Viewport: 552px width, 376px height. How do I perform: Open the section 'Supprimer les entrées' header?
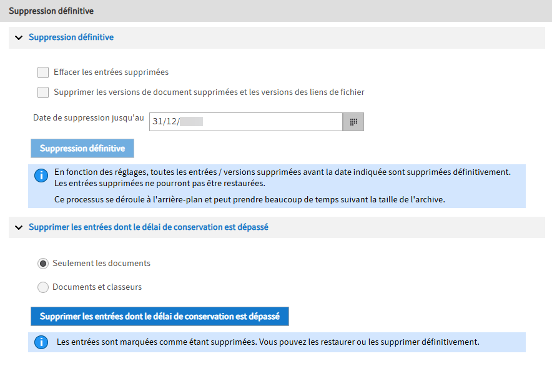click(x=150, y=227)
